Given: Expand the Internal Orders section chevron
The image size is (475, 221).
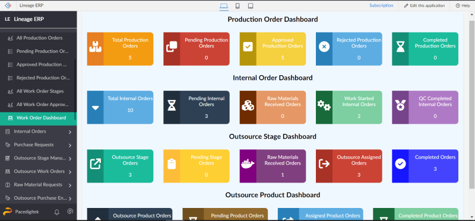Looking at the screenshot, I should click(70, 132).
